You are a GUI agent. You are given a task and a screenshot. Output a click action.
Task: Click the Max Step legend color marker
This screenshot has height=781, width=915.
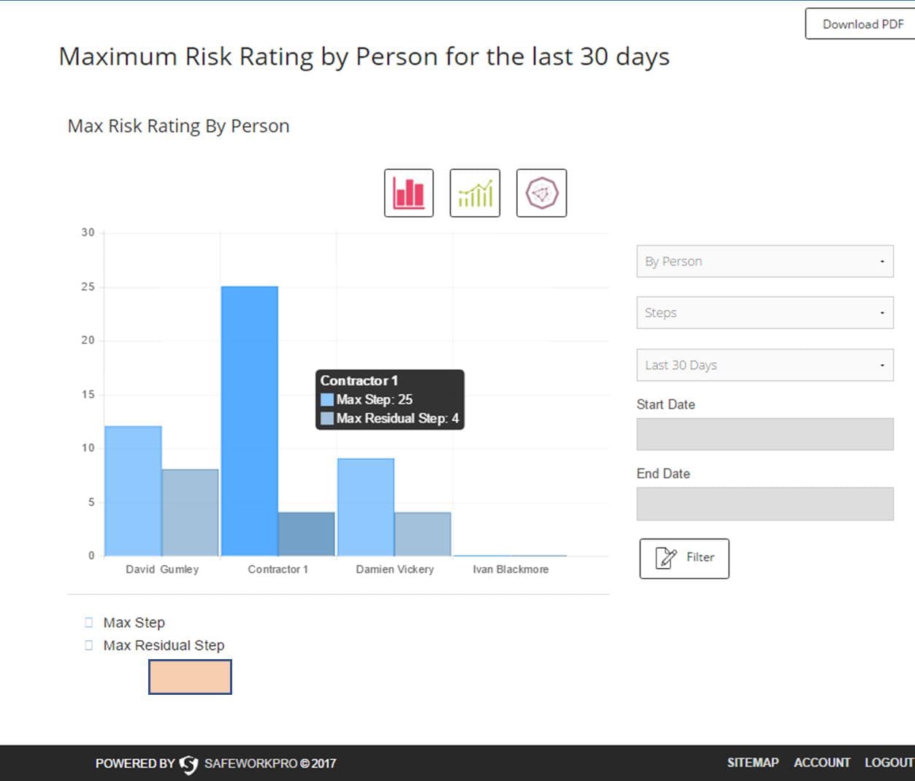[88, 622]
